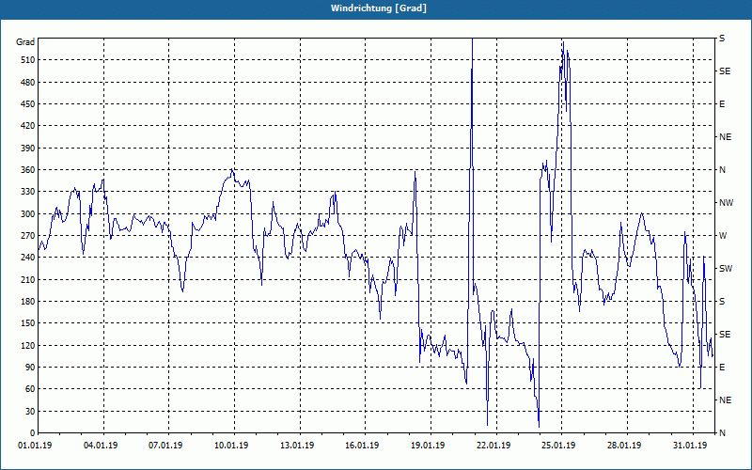This screenshot has height=470, width=752.
Task: Click the date label 16.01.19
Action: pyautogui.click(x=362, y=446)
